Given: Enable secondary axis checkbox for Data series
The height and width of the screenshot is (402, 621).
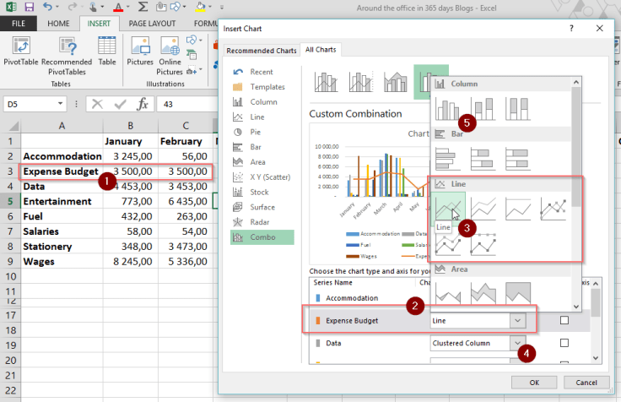Looking at the screenshot, I should click(x=564, y=344).
